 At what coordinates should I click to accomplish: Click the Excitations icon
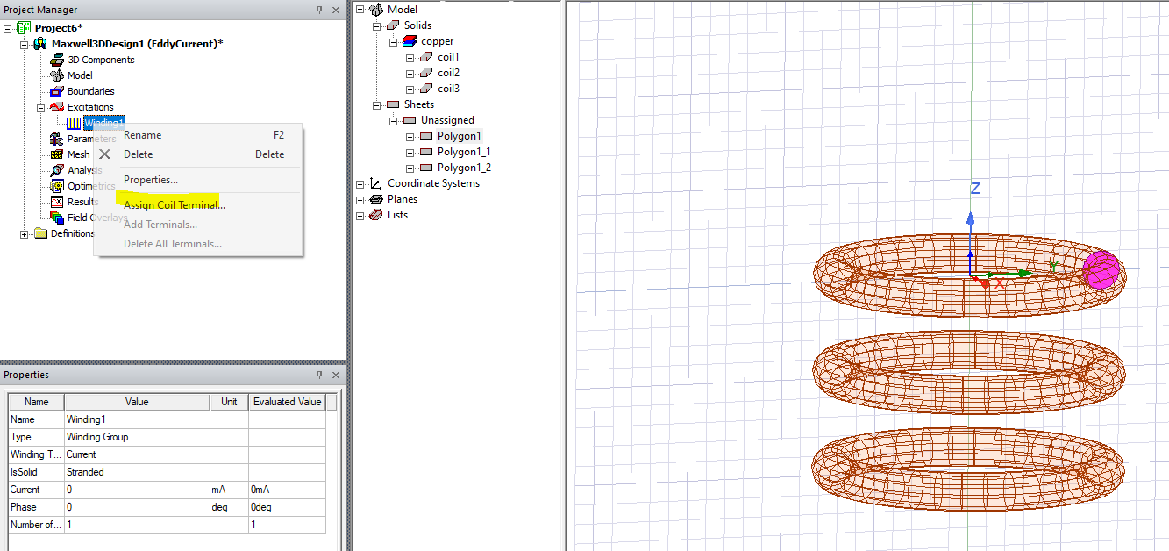pos(57,107)
